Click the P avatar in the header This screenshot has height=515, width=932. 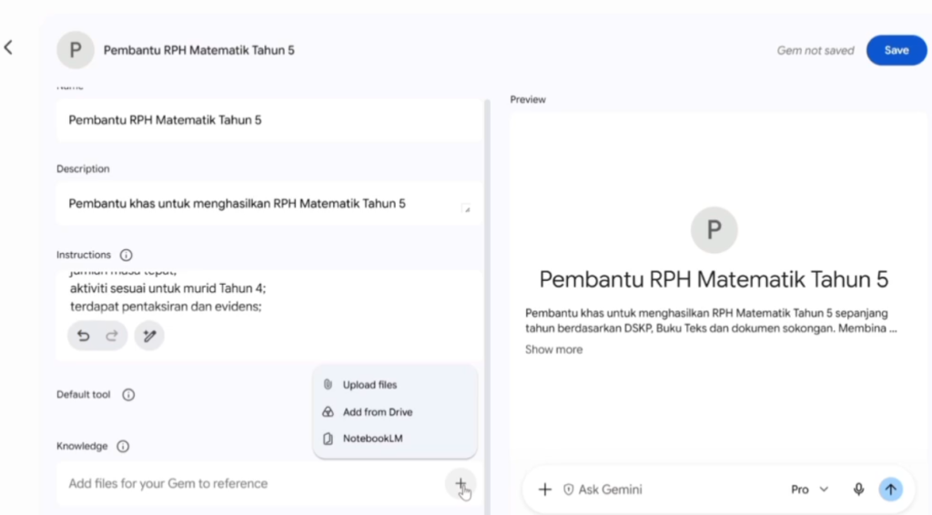point(76,50)
